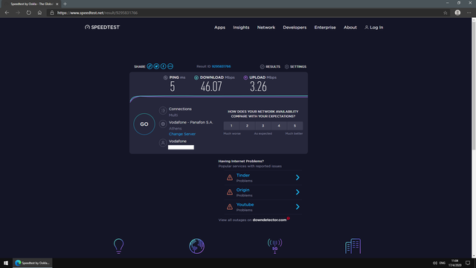The width and height of the screenshot is (476, 268).
Task: Click the Origin warning triangle icon
Action: [230, 192]
